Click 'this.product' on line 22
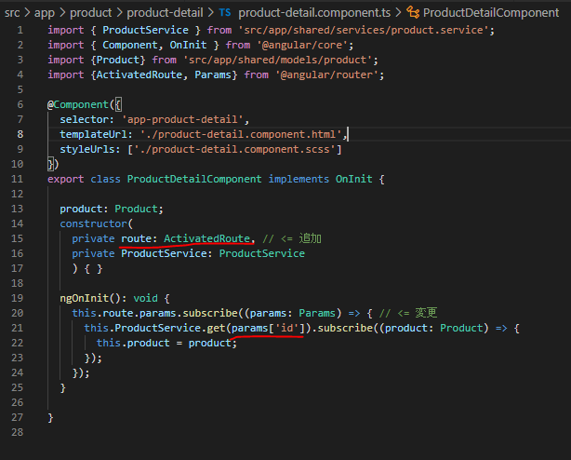The image size is (571, 460). [x=133, y=343]
